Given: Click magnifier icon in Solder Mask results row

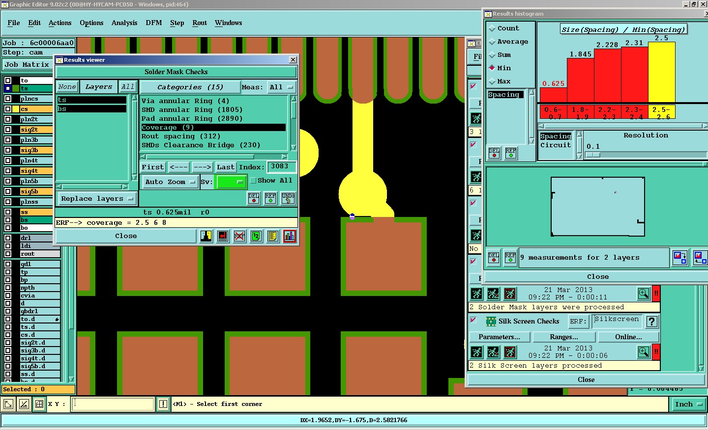Looking at the screenshot, I should click(x=644, y=294).
